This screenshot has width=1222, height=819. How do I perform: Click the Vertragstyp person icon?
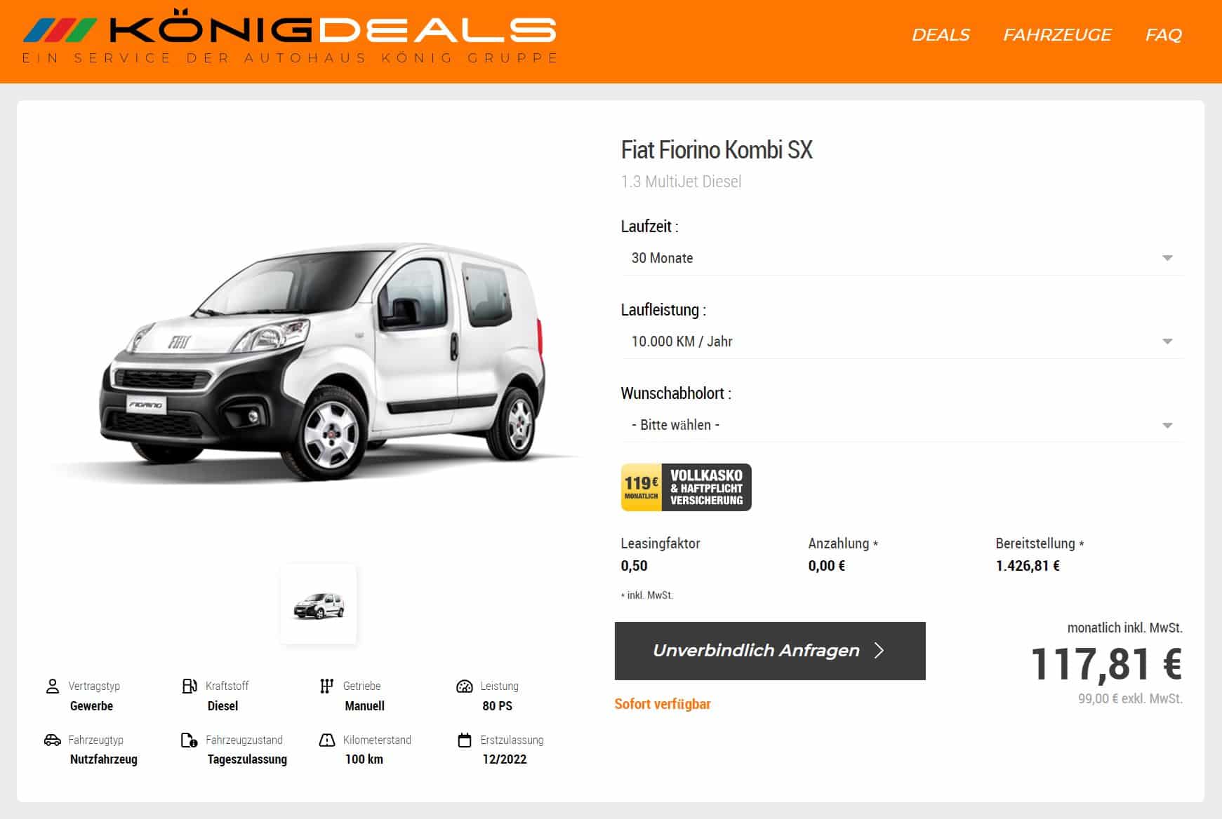[x=52, y=686]
